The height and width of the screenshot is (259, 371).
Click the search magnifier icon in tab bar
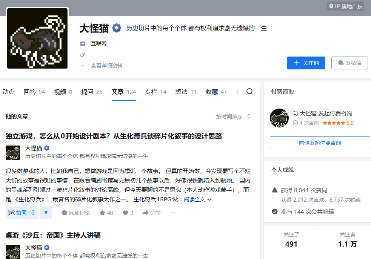(x=249, y=92)
